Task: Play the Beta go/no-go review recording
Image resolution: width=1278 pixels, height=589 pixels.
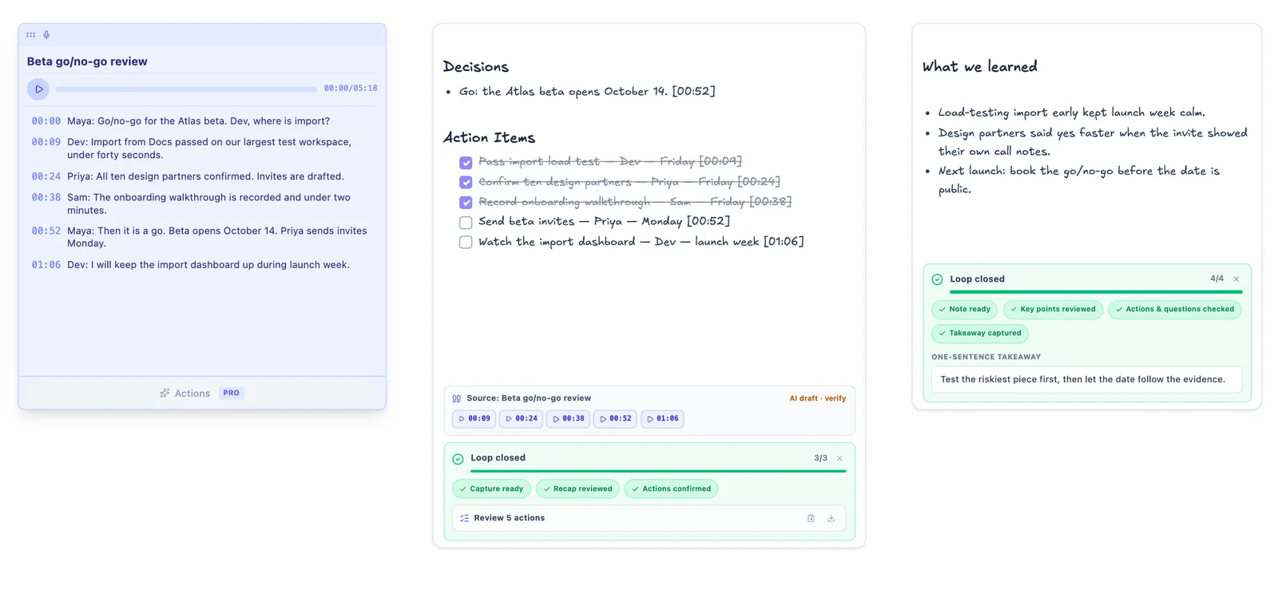Action: [x=38, y=89]
